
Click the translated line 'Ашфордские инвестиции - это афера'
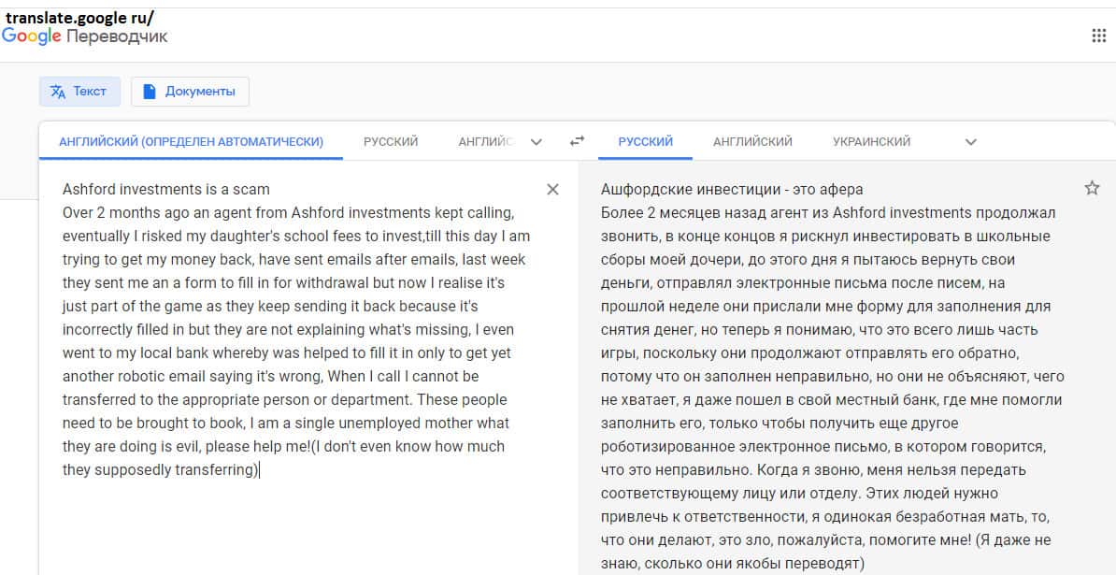732,190
